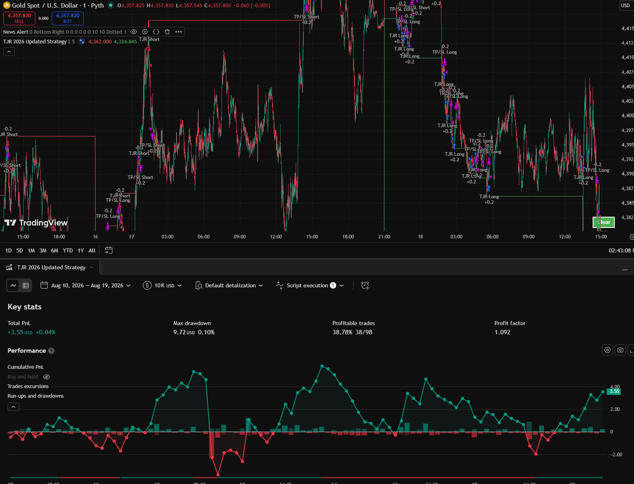This screenshot has width=634, height=484.
Task: Click the 3.55 cumulative PnL value tag
Action: click(x=614, y=391)
